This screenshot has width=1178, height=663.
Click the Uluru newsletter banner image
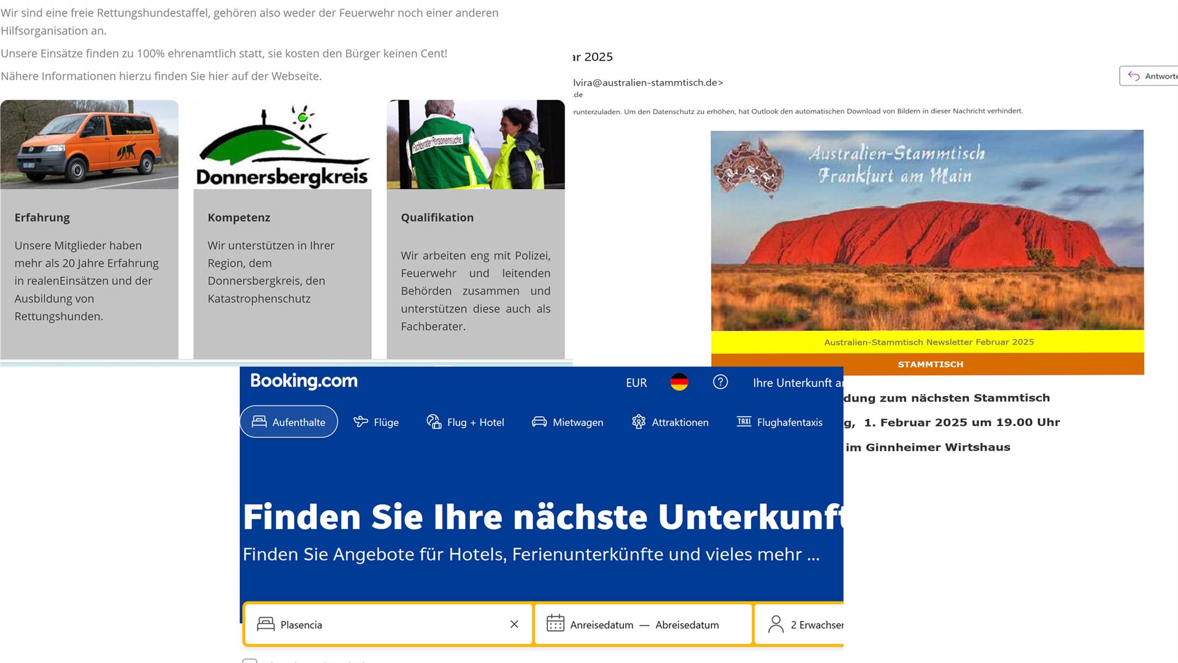[927, 230]
